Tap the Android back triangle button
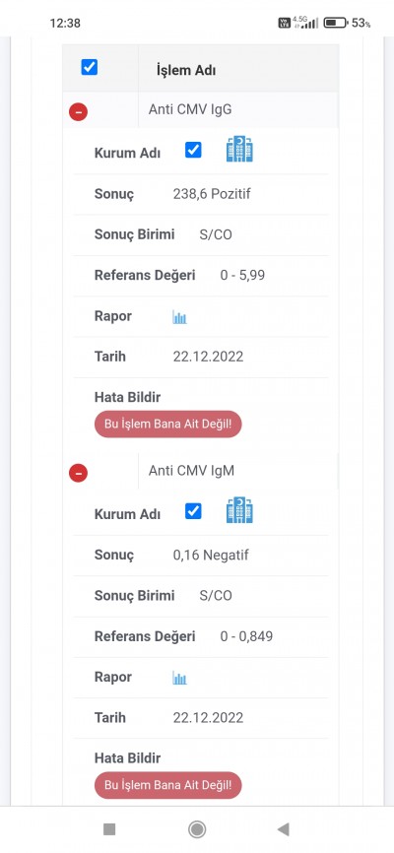Screen dimensions: 394x853 283,829
